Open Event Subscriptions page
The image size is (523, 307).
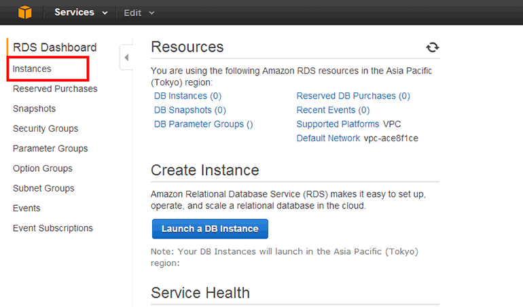(x=52, y=228)
